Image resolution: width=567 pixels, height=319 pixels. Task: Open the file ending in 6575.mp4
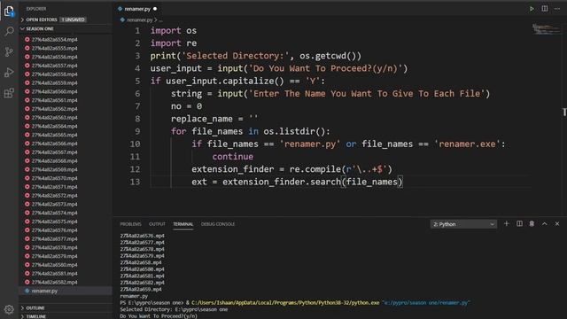(55, 222)
